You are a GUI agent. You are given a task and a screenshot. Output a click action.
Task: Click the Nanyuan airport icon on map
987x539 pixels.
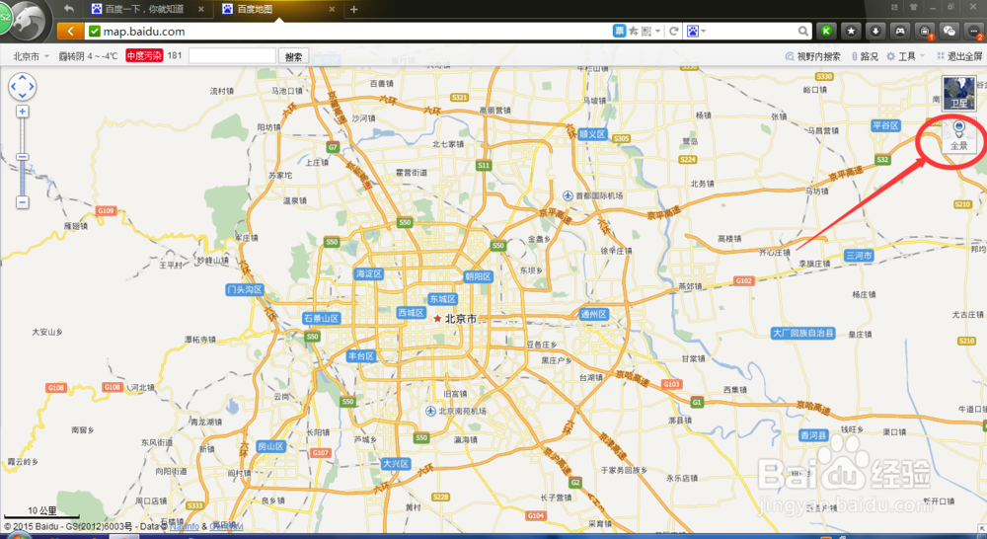click(430, 412)
